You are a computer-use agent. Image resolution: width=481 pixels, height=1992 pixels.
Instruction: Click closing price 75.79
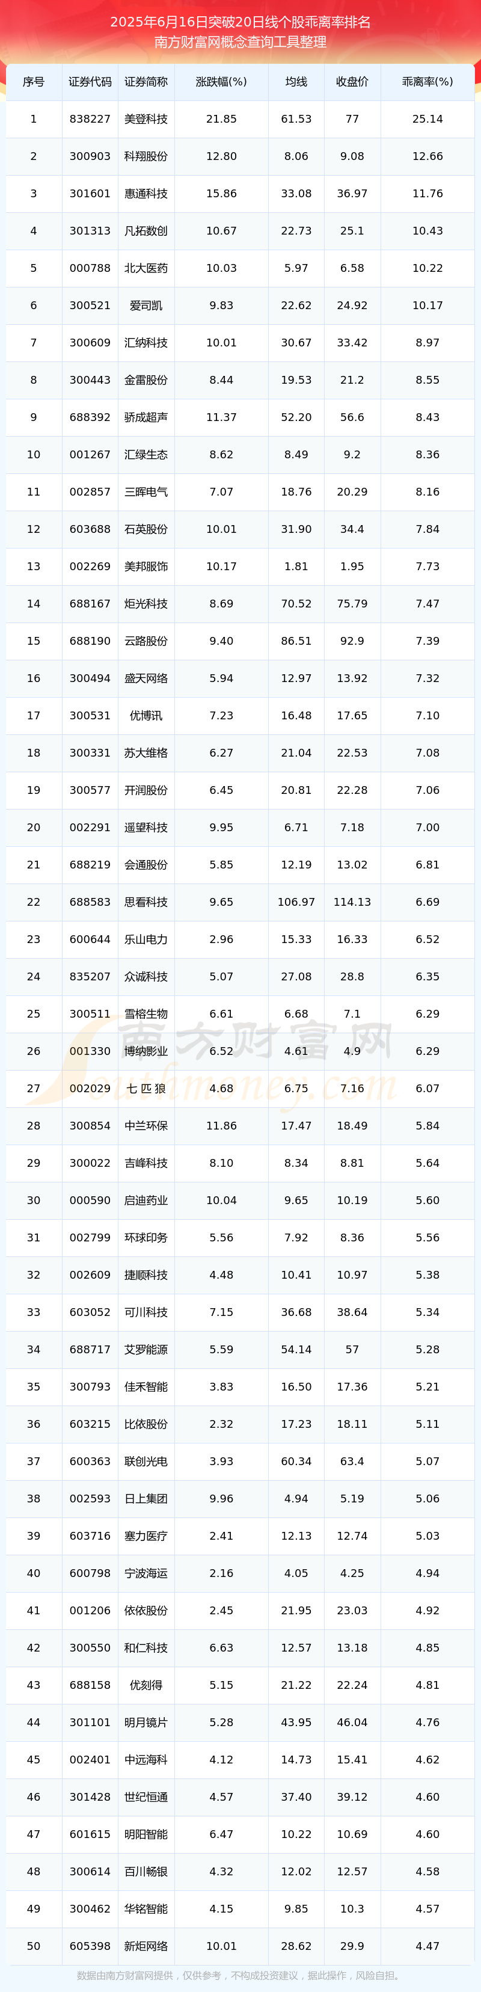(x=352, y=604)
